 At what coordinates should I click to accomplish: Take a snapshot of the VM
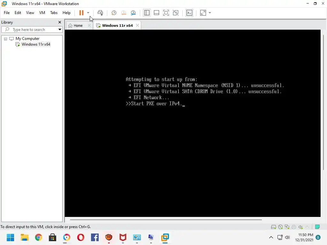point(114,13)
